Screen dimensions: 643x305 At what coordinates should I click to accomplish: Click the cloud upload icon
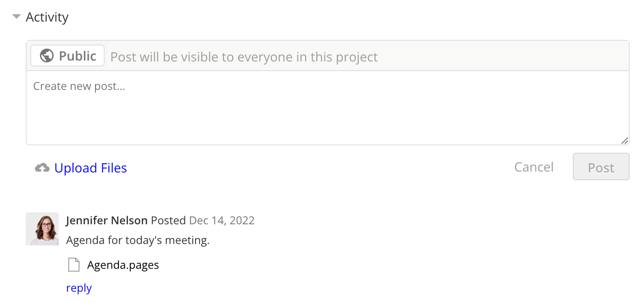coord(42,168)
